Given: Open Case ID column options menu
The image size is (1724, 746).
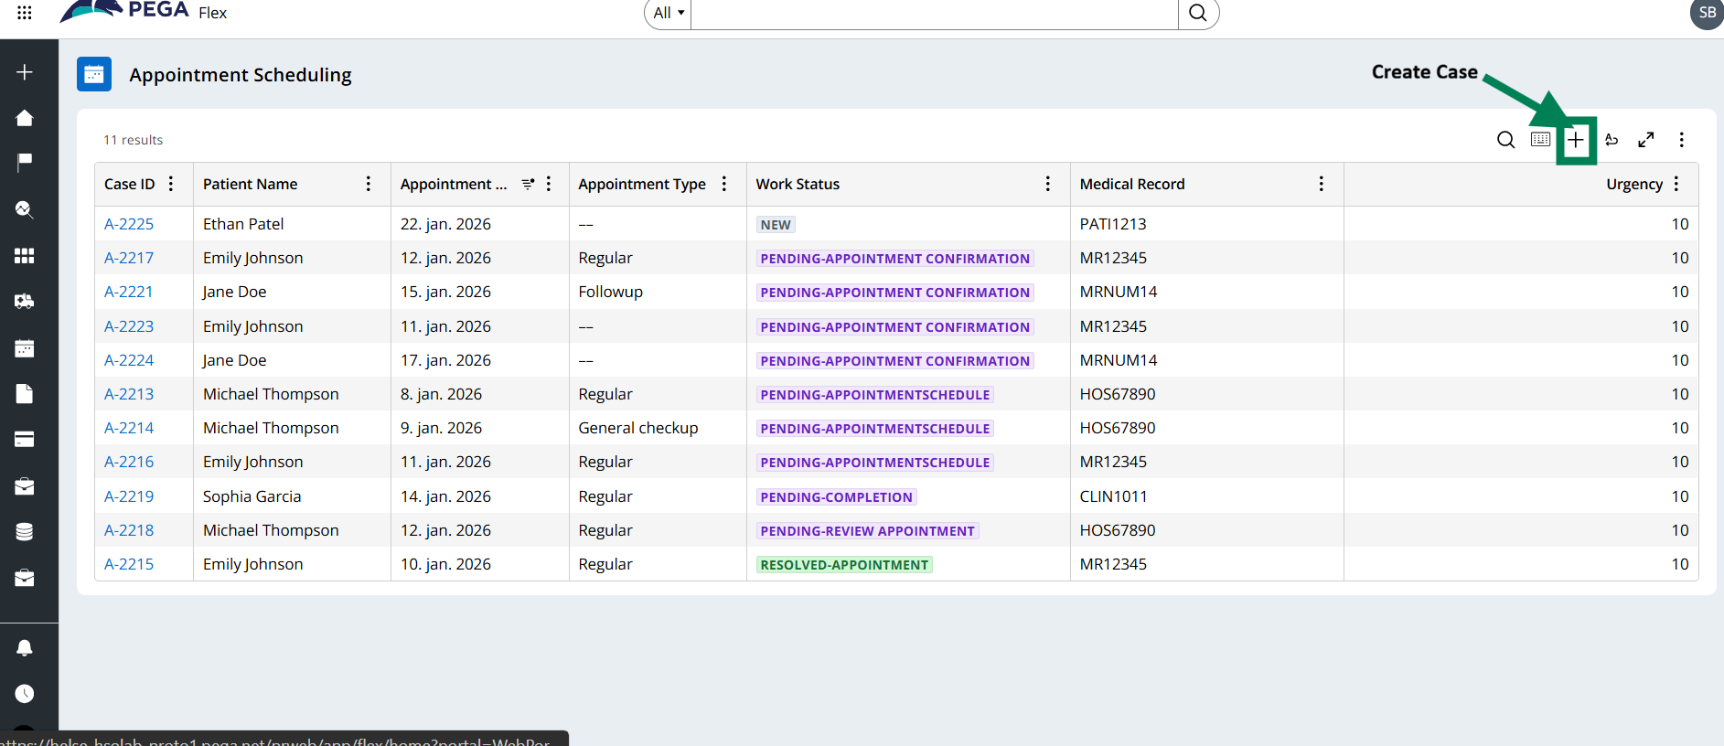Looking at the screenshot, I should (171, 184).
